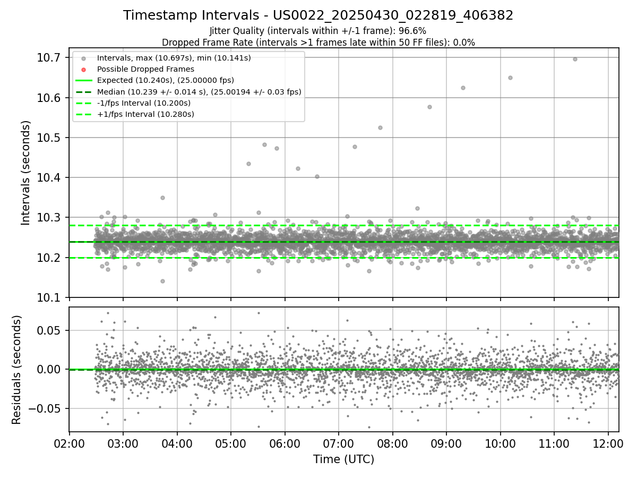Click legend entry 'Possible Dropped Frames'
The height and width of the screenshot is (478, 637).
click(145, 69)
